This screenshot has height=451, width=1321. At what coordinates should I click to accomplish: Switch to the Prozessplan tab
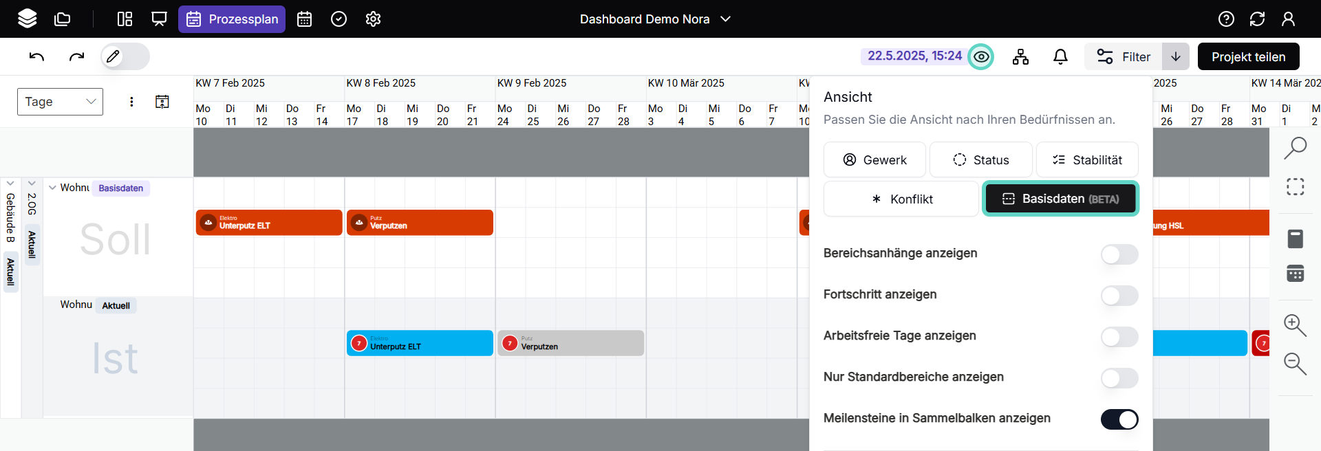coord(232,19)
